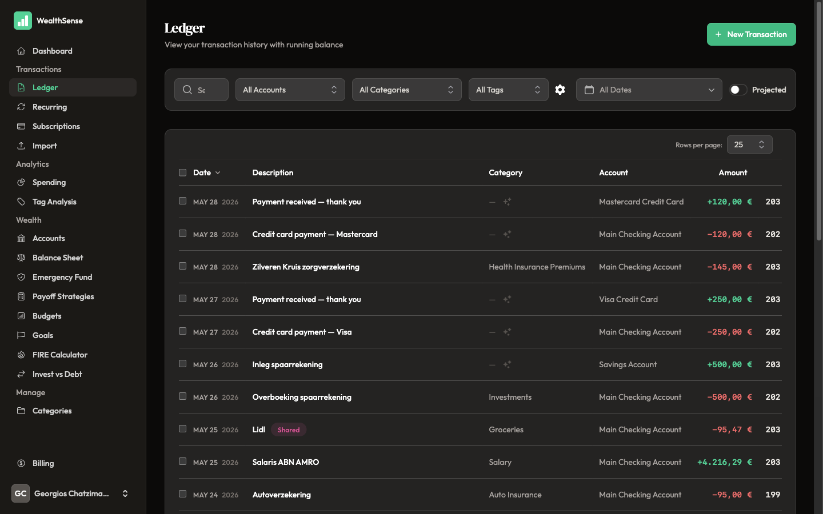Viewport: 823px width, 514px height.
Task: Click the New Transaction button
Action: click(x=751, y=34)
